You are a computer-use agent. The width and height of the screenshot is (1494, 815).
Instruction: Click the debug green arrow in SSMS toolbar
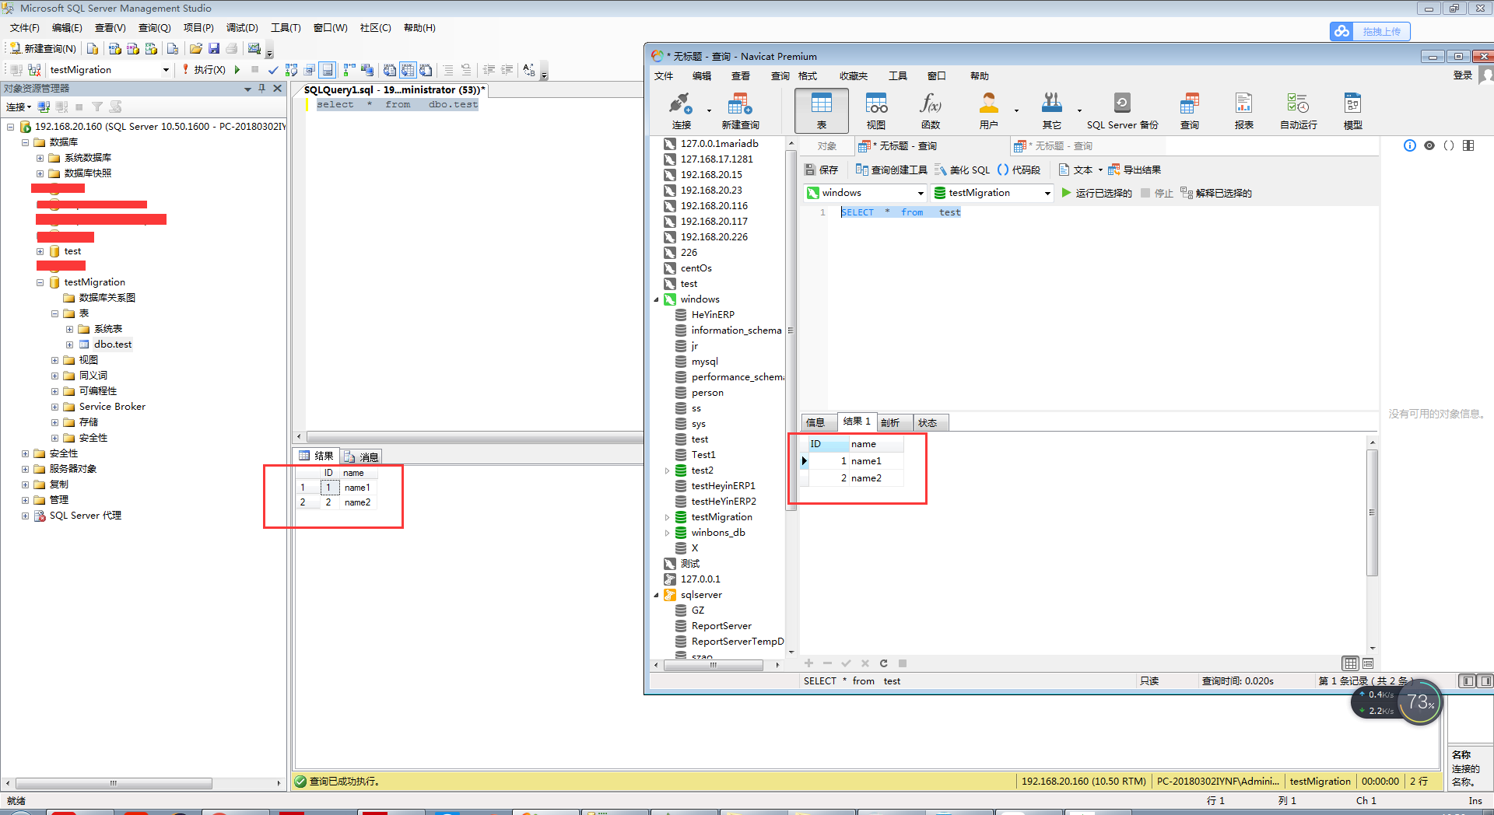[x=237, y=69]
